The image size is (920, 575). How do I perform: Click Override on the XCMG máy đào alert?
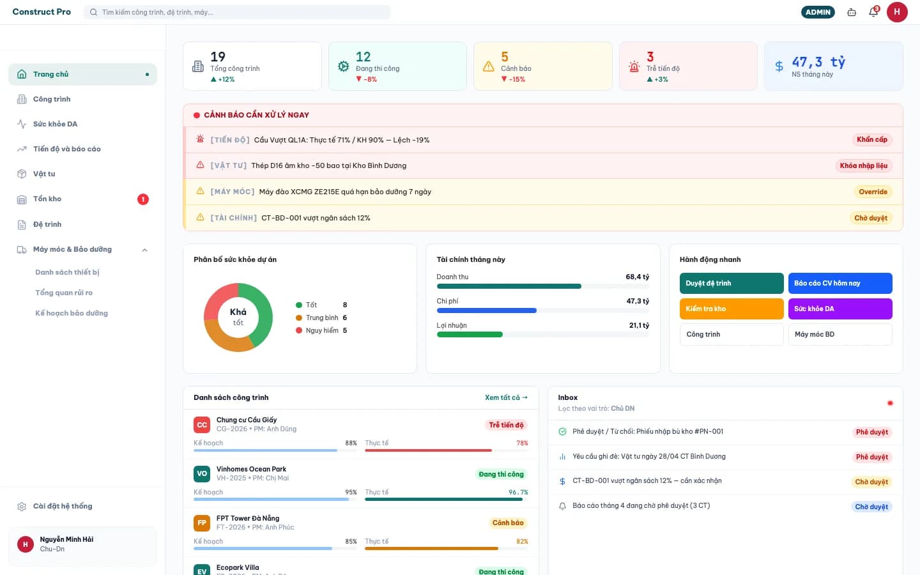pos(873,192)
